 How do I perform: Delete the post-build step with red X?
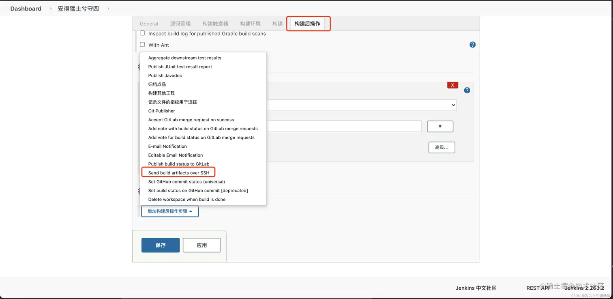click(452, 85)
